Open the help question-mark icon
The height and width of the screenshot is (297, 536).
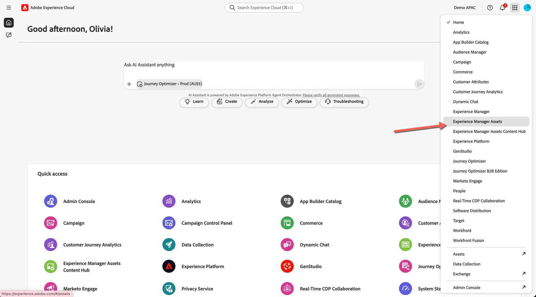click(x=490, y=8)
